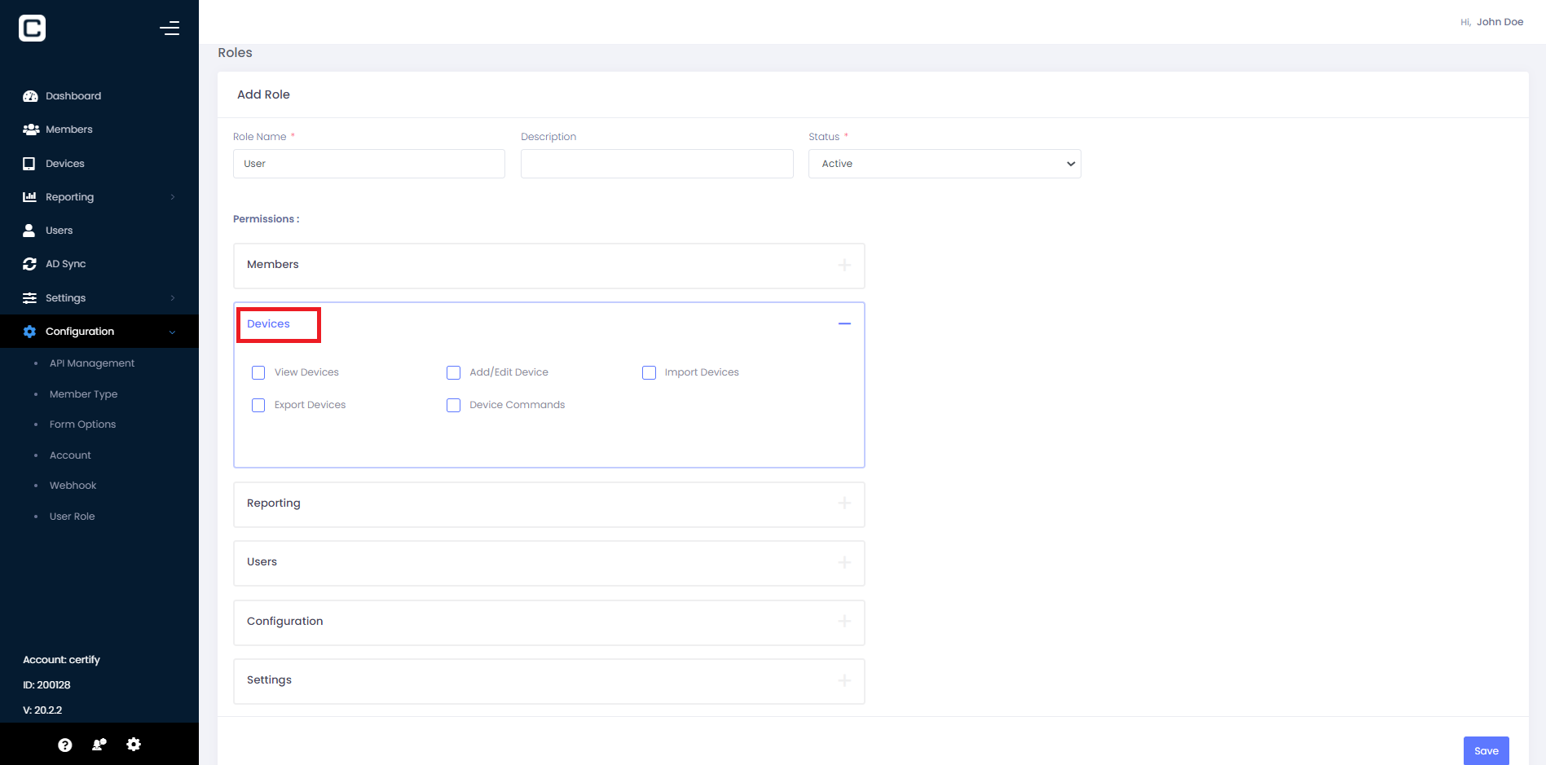Click the Users permissions panel header
The image size is (1546, 765).
[x=549, y=563]
